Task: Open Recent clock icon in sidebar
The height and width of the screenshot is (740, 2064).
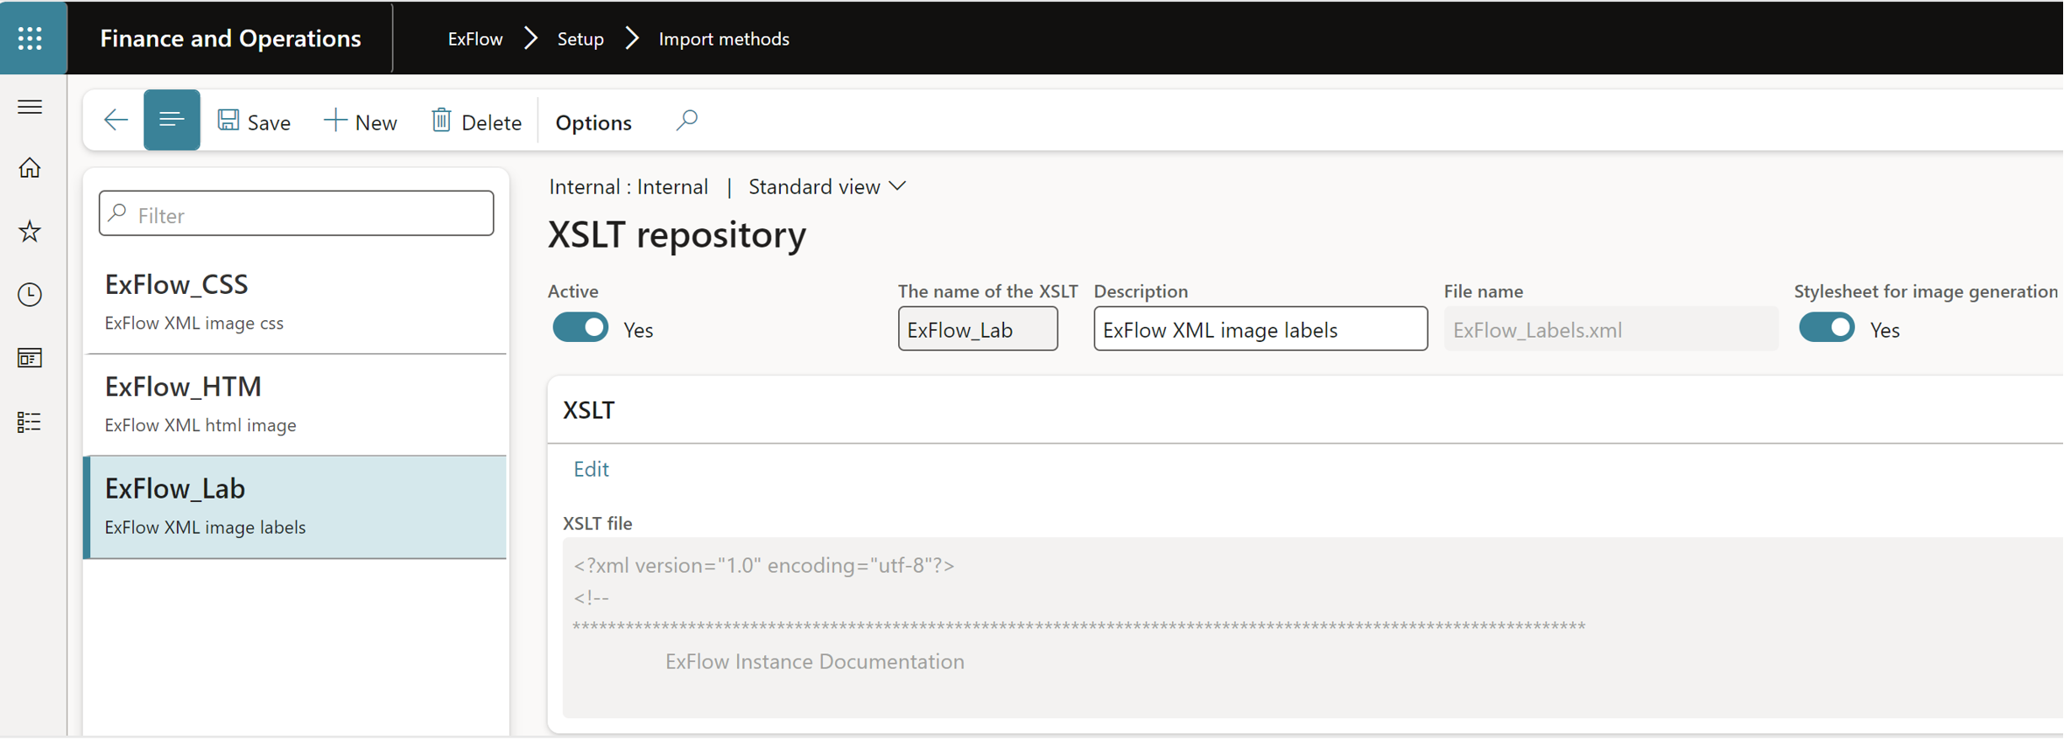Action: (x=30, y=295)
